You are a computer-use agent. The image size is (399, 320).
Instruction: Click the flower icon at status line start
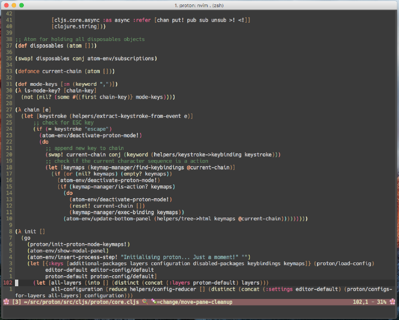[6, 302]
